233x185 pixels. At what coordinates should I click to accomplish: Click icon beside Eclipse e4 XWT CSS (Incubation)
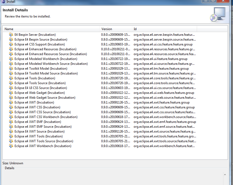(11, 107)
